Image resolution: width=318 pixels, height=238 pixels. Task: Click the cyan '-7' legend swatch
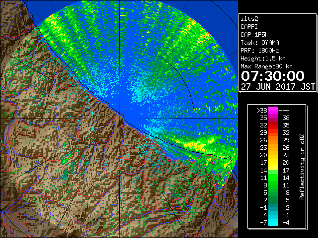tap(273, 222)
